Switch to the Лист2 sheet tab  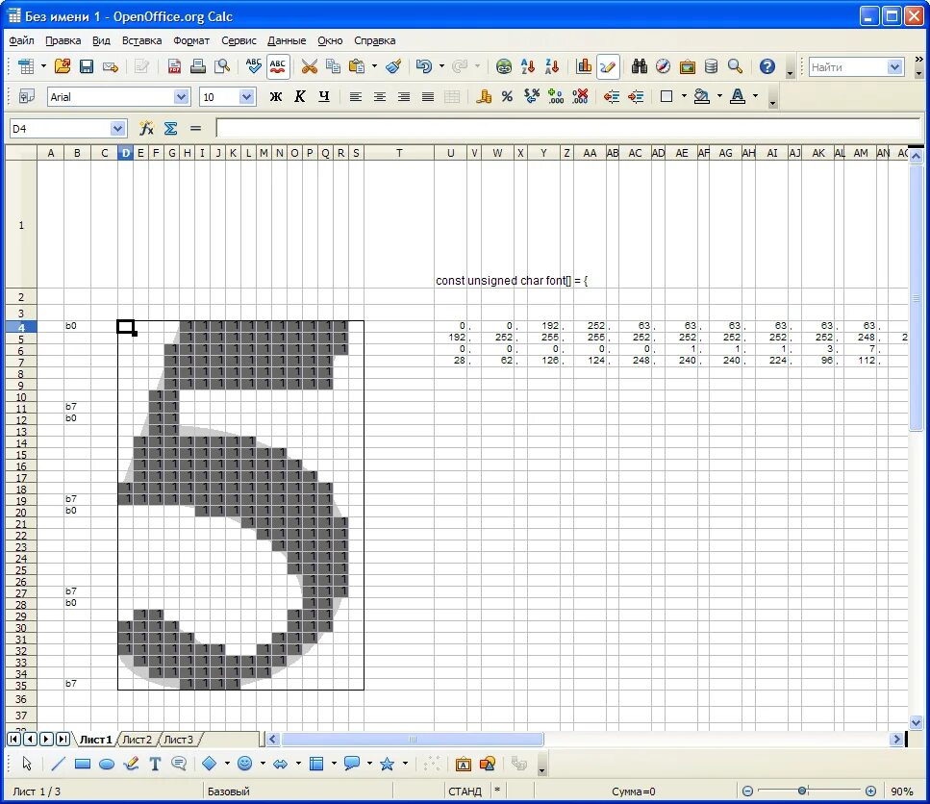[x=137, y=740]
